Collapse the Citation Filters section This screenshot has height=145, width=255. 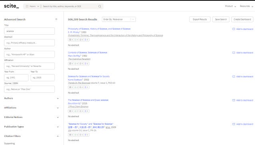point(32,136)
